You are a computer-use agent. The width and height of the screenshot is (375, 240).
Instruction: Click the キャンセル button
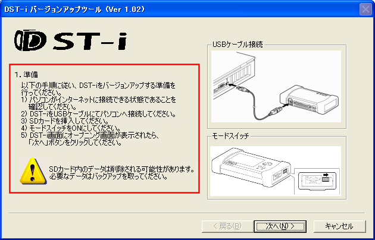click(x=340, y=226)
